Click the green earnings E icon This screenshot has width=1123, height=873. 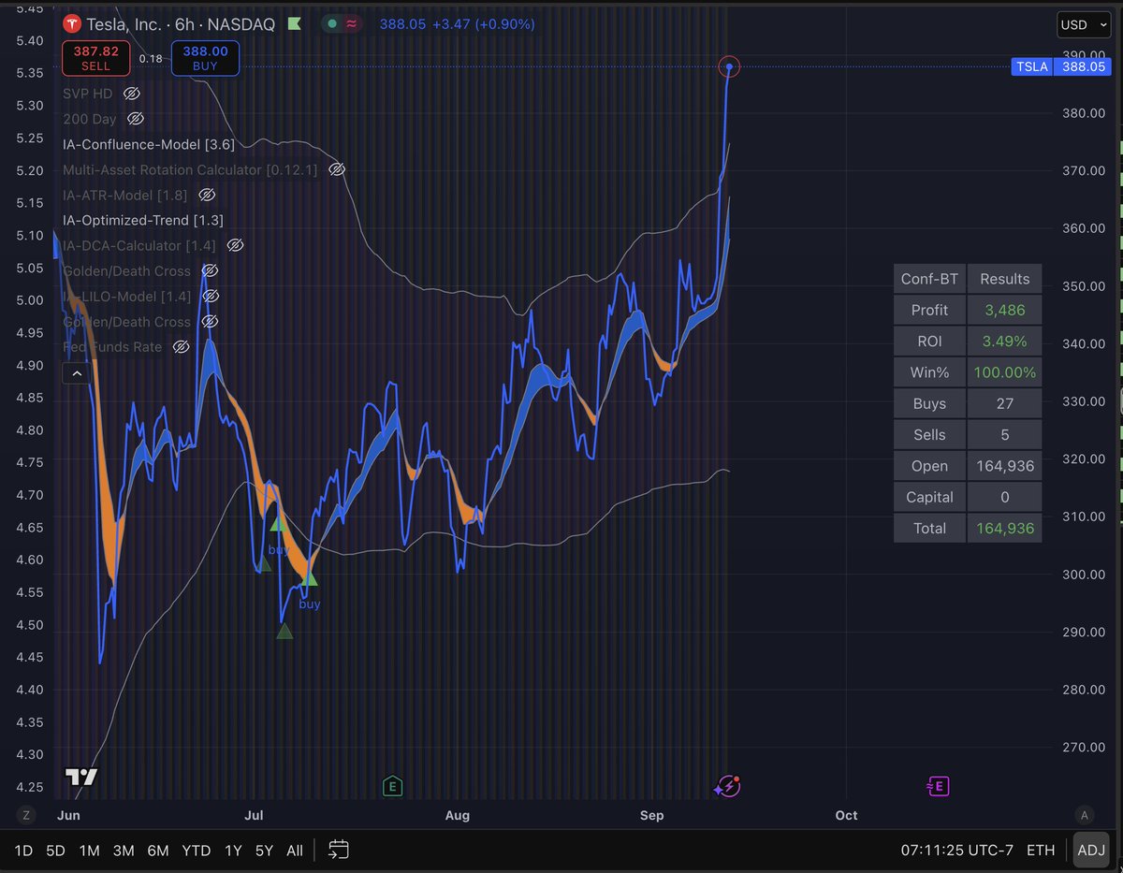(392, 786)
